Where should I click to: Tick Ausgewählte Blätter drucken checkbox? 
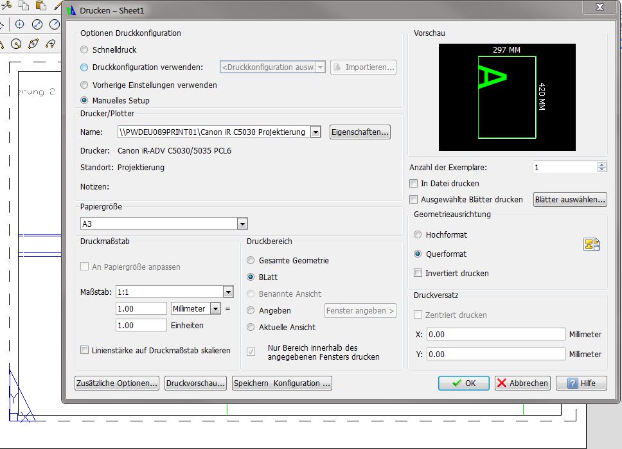(x=414, y=200)
